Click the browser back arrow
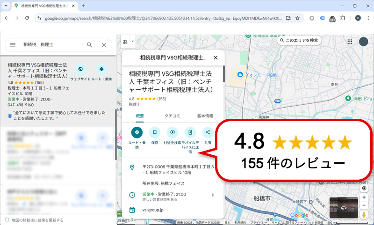Image resolution: width=374 pixels, height=225 pixels. [x=7, y=18]
